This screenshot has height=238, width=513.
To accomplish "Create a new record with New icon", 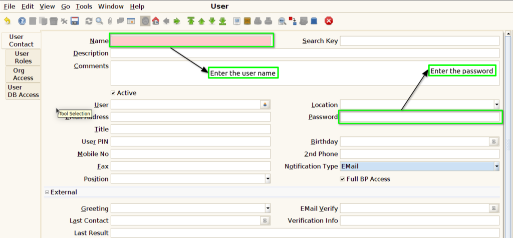I will pyautogui.click(x=33, y=21).
